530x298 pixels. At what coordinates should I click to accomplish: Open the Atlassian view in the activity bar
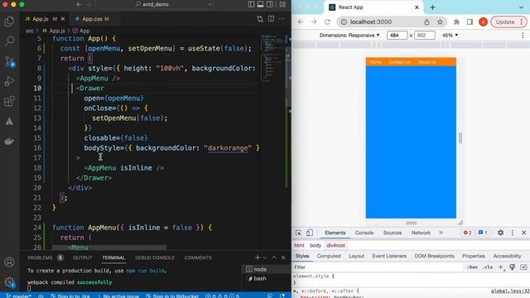click(x=9, y=122)
